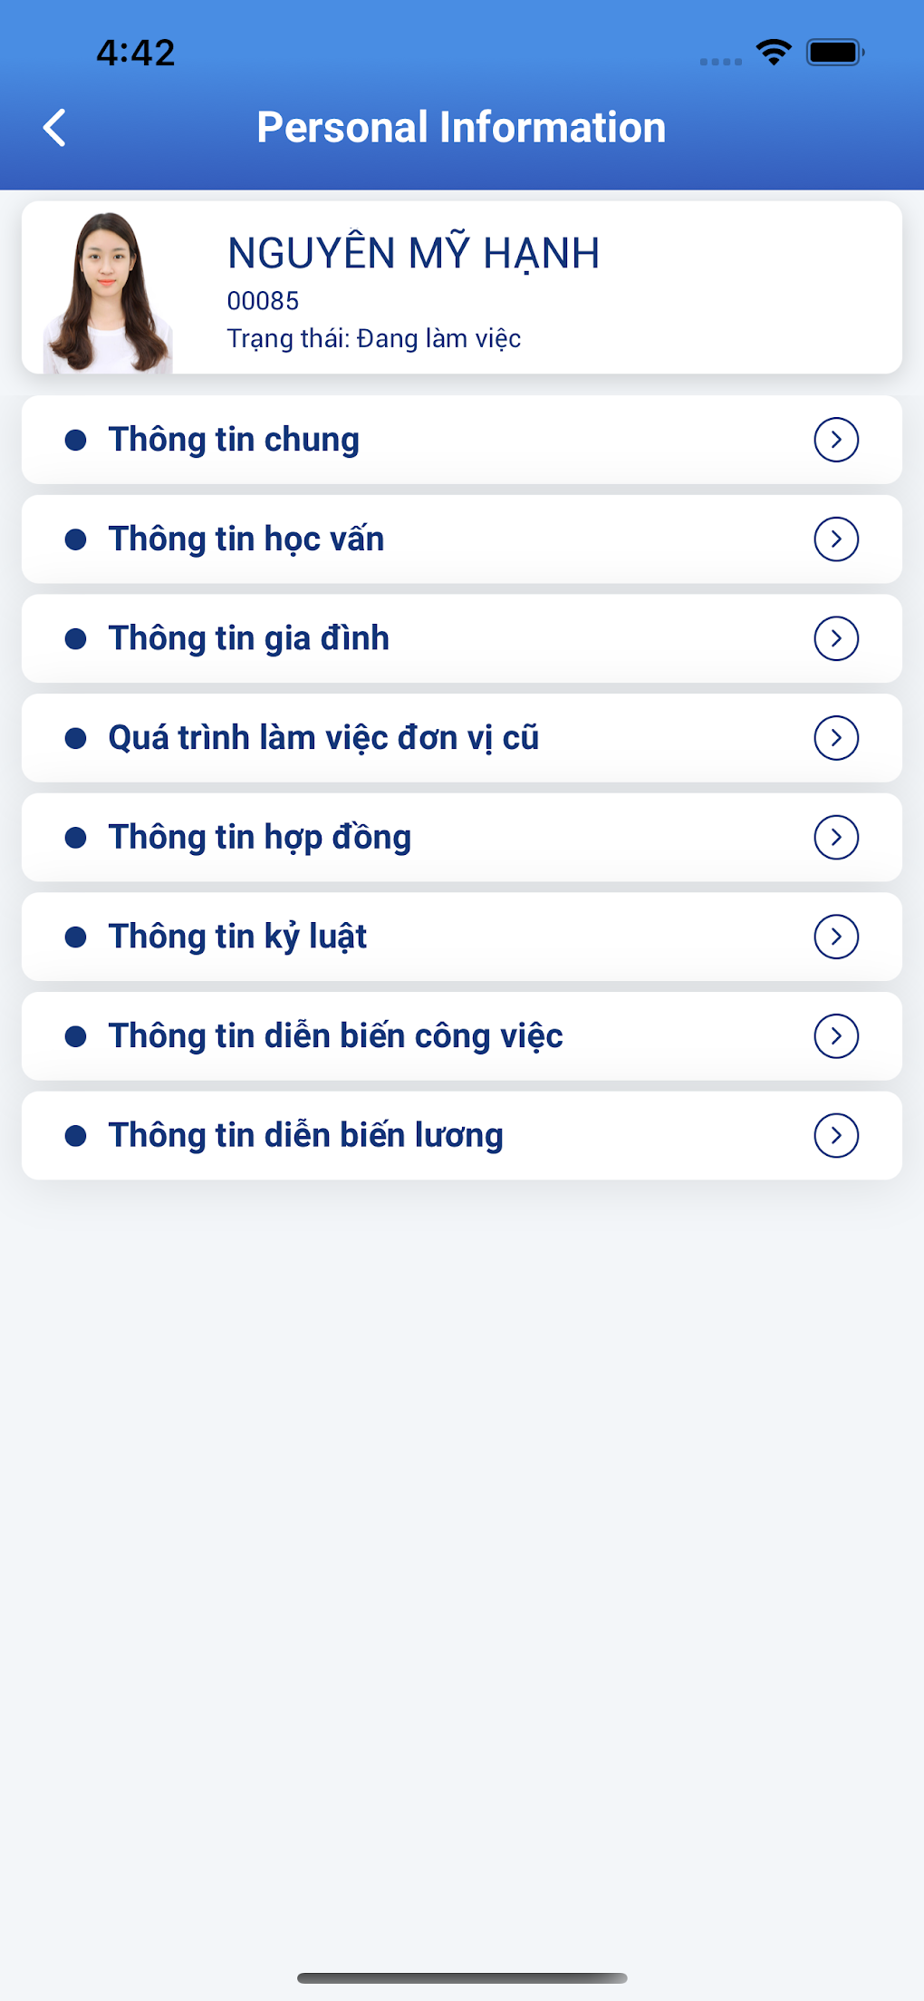Tap the back arrow in header
Screen dimensions: 924x2001
[x=55, y=128]
